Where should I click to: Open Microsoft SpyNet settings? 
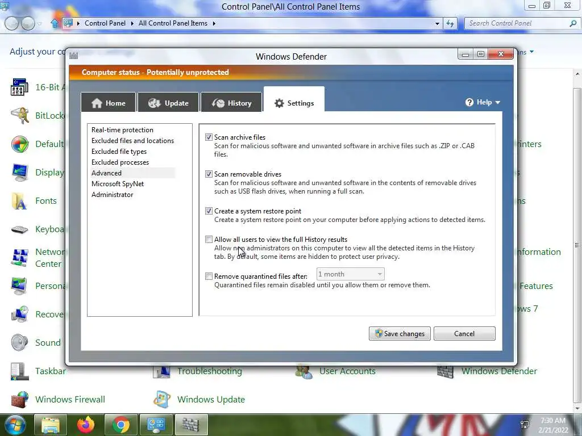coord(117,183)
